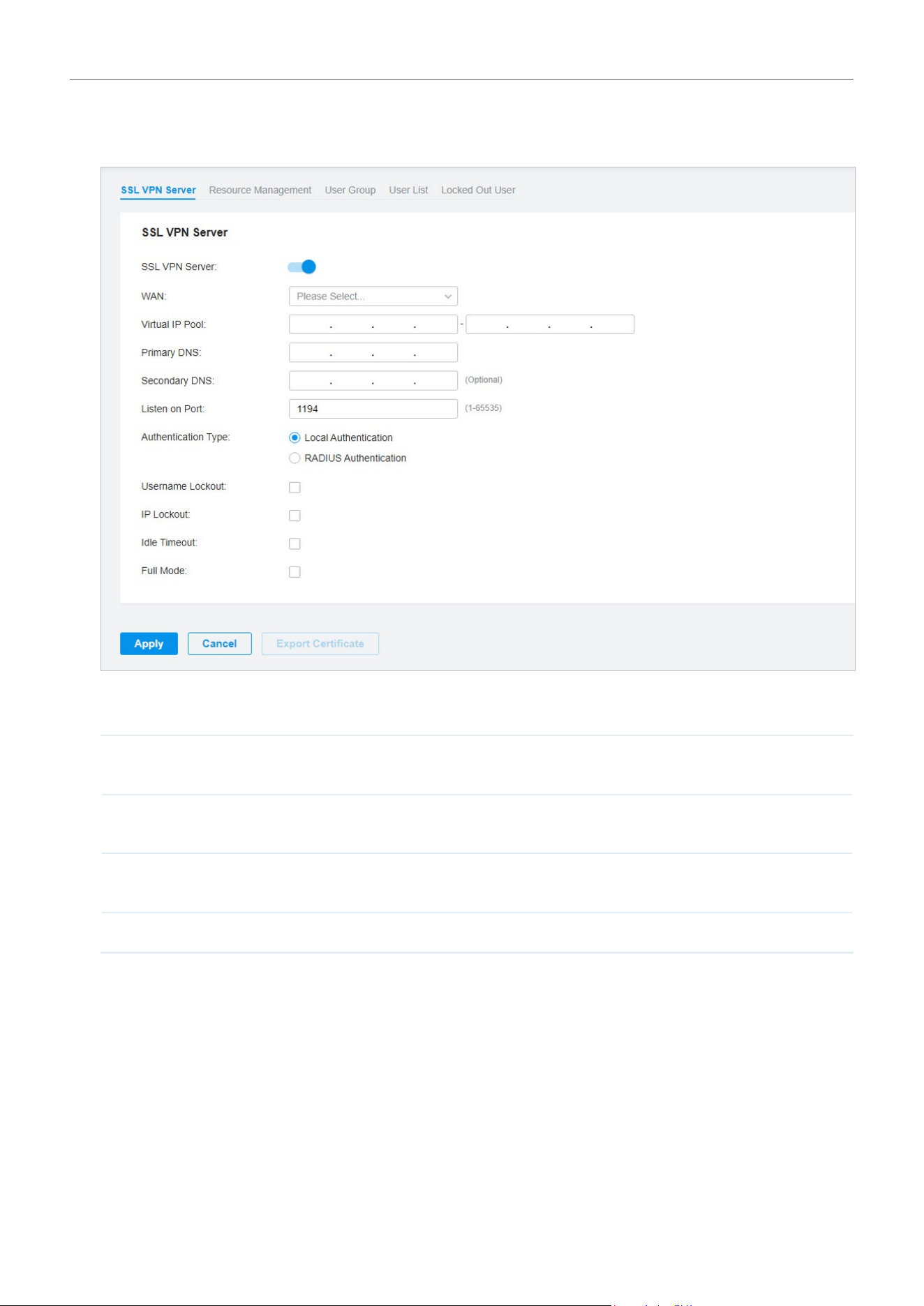924x1306 pixels.
Task: Click the Virtual IP Pool start address field
Action: click(x=373, y=324)
